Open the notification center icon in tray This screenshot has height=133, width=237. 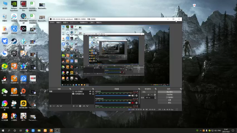233,130
